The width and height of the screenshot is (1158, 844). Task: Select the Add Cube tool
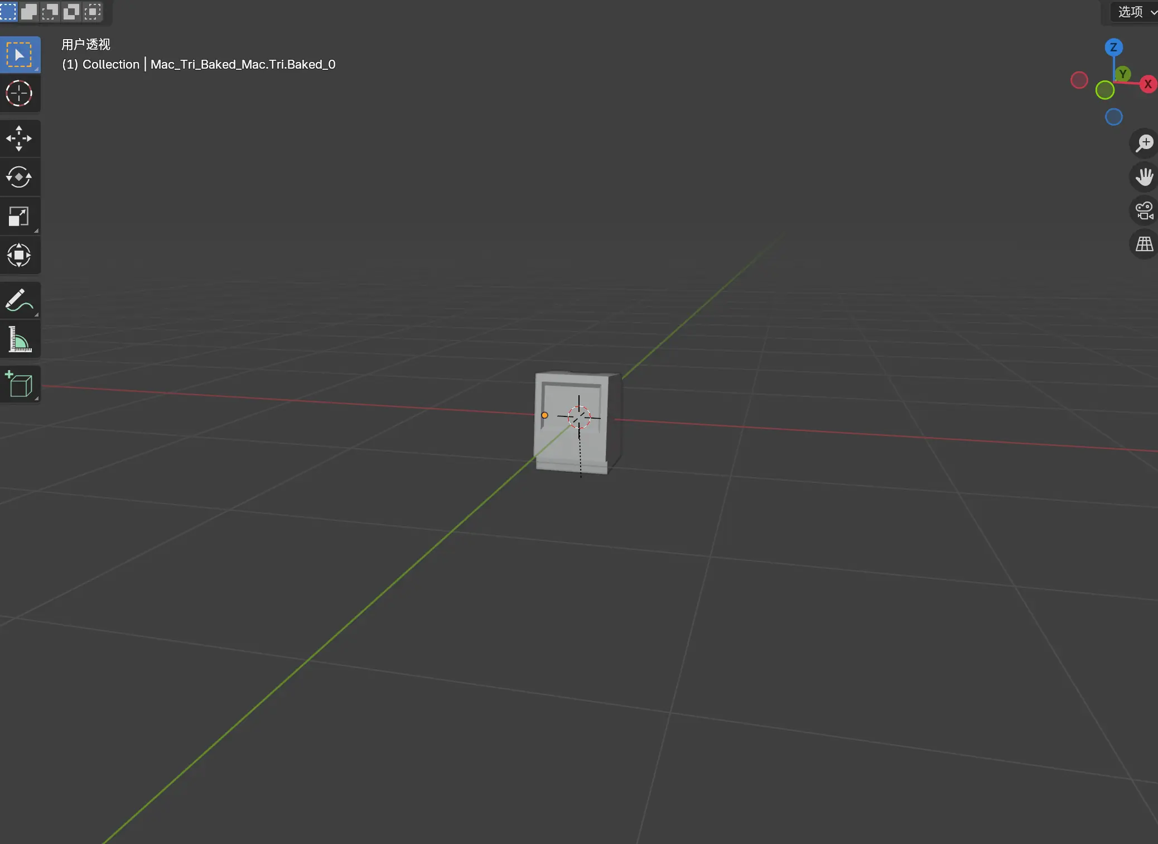[20, 384]
